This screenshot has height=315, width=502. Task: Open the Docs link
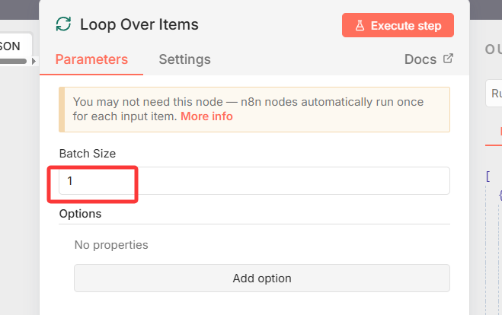pos(420,59)
